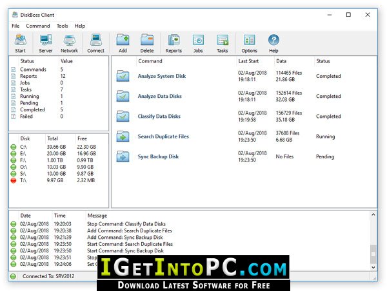This screenshot has width=387, height=291.
Task: Click the Analyze Data Disks folder icon
Action: [123, 96]
